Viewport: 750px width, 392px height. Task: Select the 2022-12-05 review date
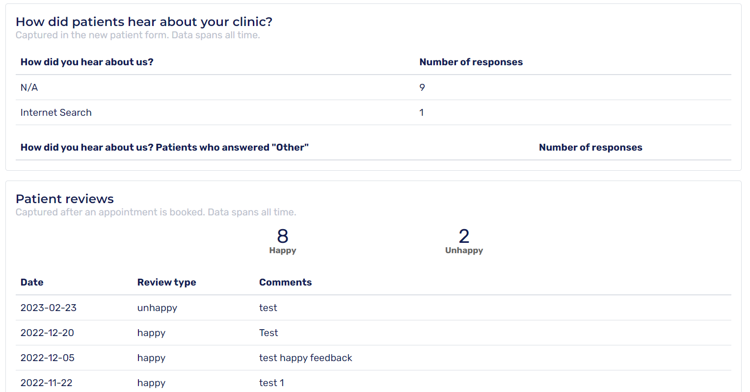48,358
